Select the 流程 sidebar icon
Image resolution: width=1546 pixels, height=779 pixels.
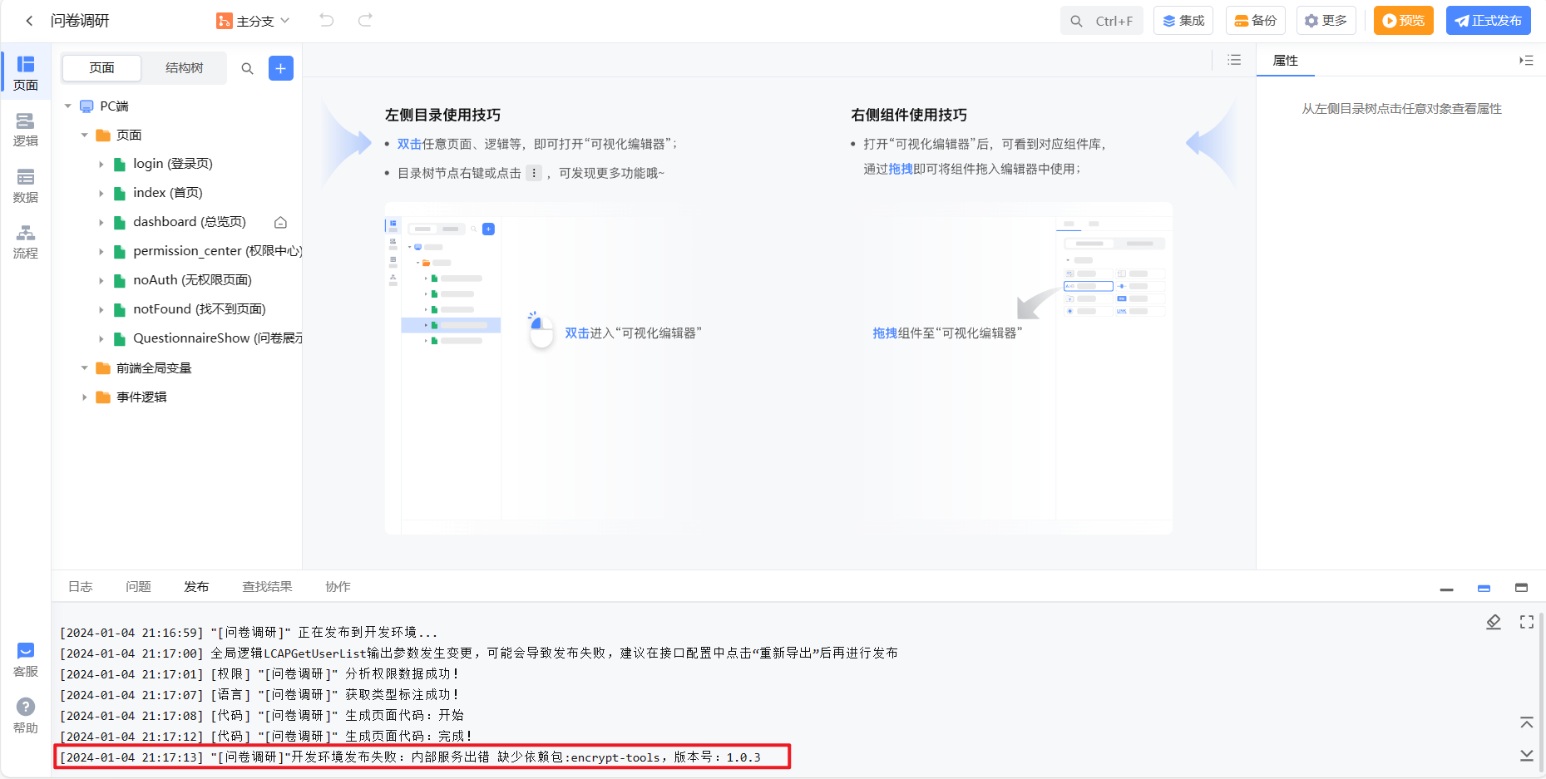coord(26,241)
